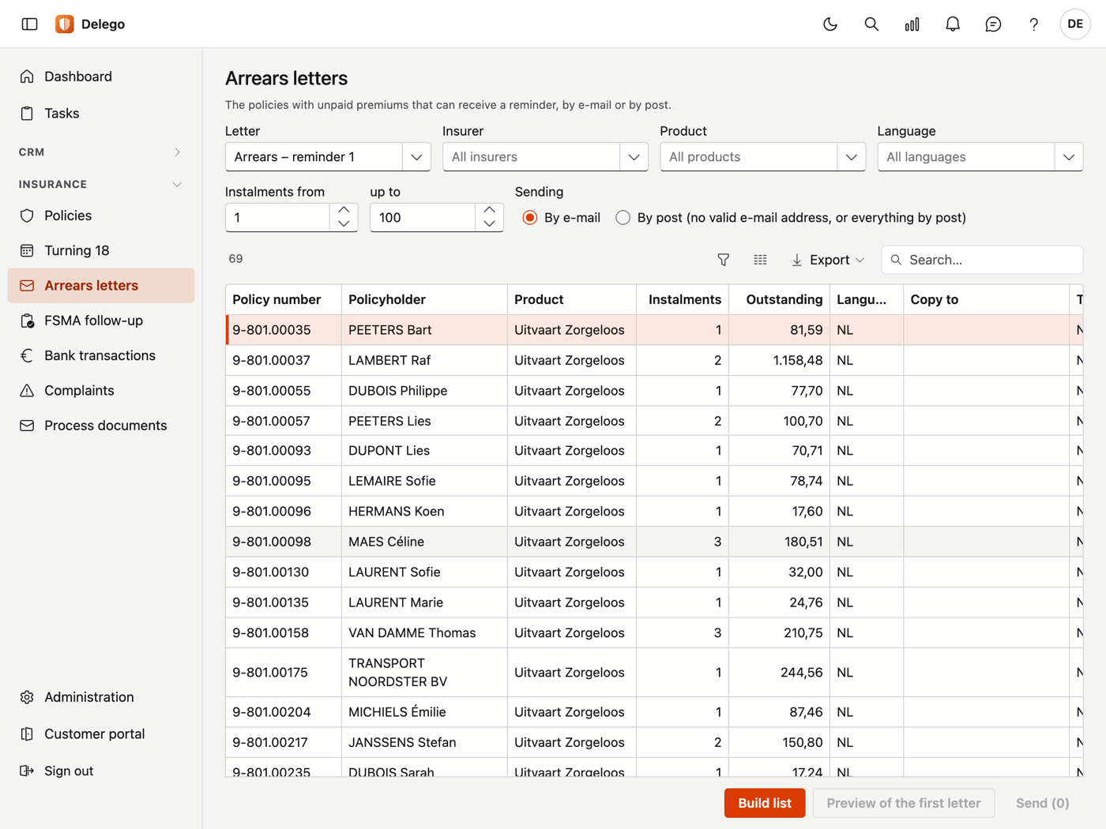Open the search magnifier in header
1106x829 pixels.
click(x=871, y=24)
